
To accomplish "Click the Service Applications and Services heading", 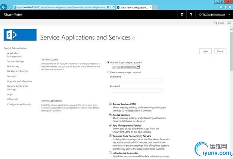I will click(86, 37).
